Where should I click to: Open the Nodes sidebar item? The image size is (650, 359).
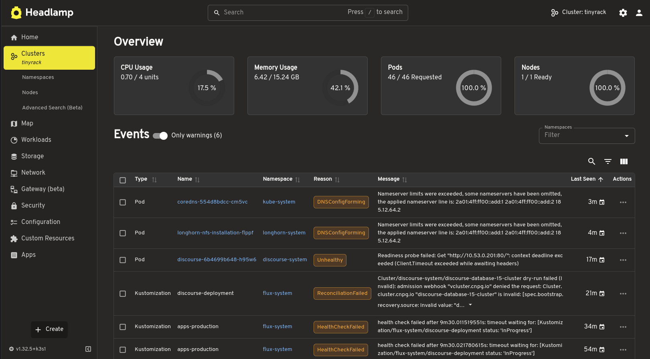(x=30, y=93)
